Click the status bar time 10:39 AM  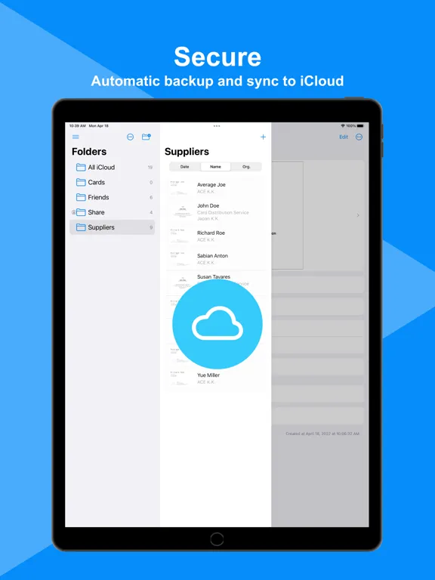(78, 126)
